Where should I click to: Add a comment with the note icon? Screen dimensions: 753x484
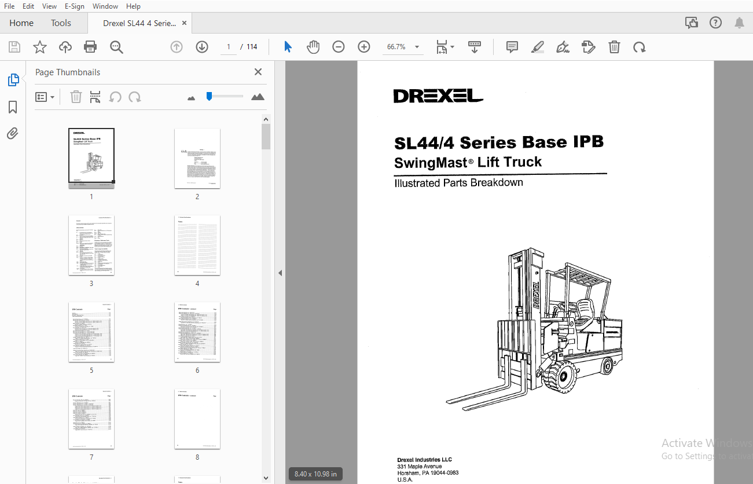(512, 47)
